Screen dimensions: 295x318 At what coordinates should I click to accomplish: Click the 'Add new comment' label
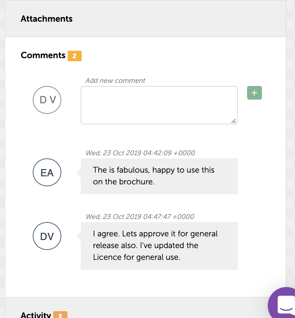(x=115, y=81)
